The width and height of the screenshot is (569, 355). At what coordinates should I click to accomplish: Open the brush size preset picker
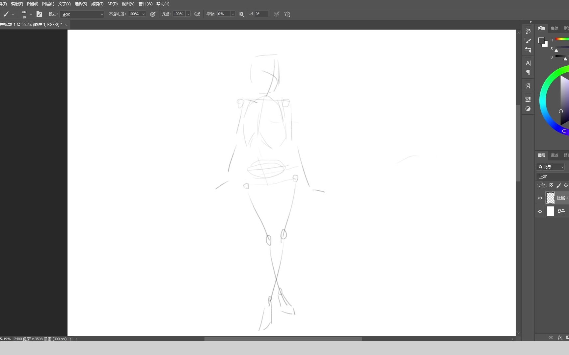click(x=24, y=14)
